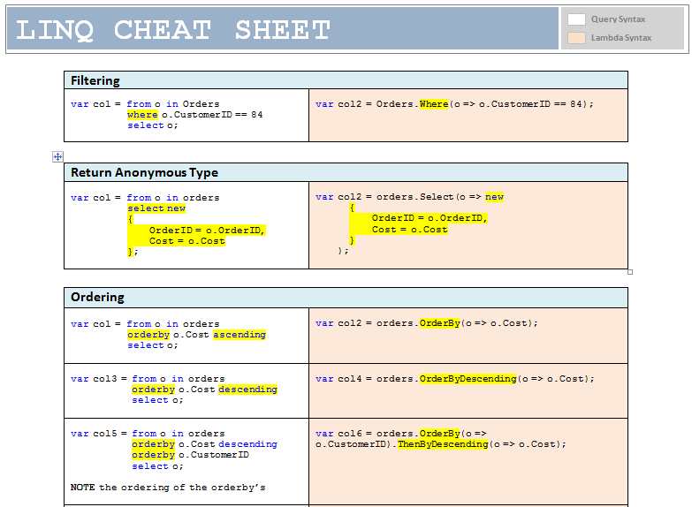Click the highlighted ascending keyword

(x=239, y=335)
